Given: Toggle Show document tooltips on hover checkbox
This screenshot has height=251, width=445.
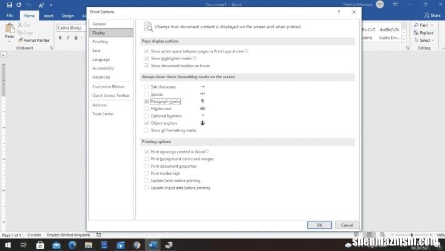Looking at the screenshot, I should [146, 66].
